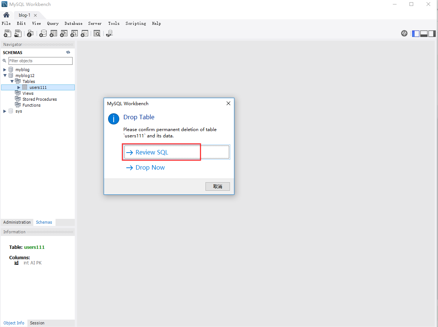
Task: Create new schema toolbar icon
Action: point(43,34)
